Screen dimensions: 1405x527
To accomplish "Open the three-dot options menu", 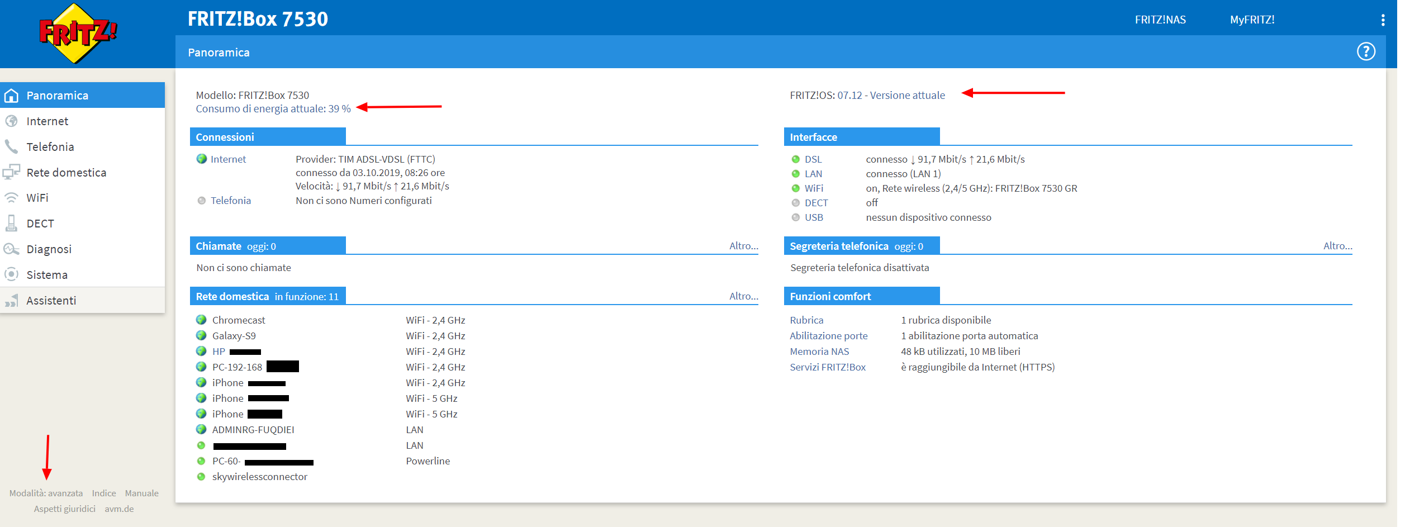I will tap(1383, 20).
